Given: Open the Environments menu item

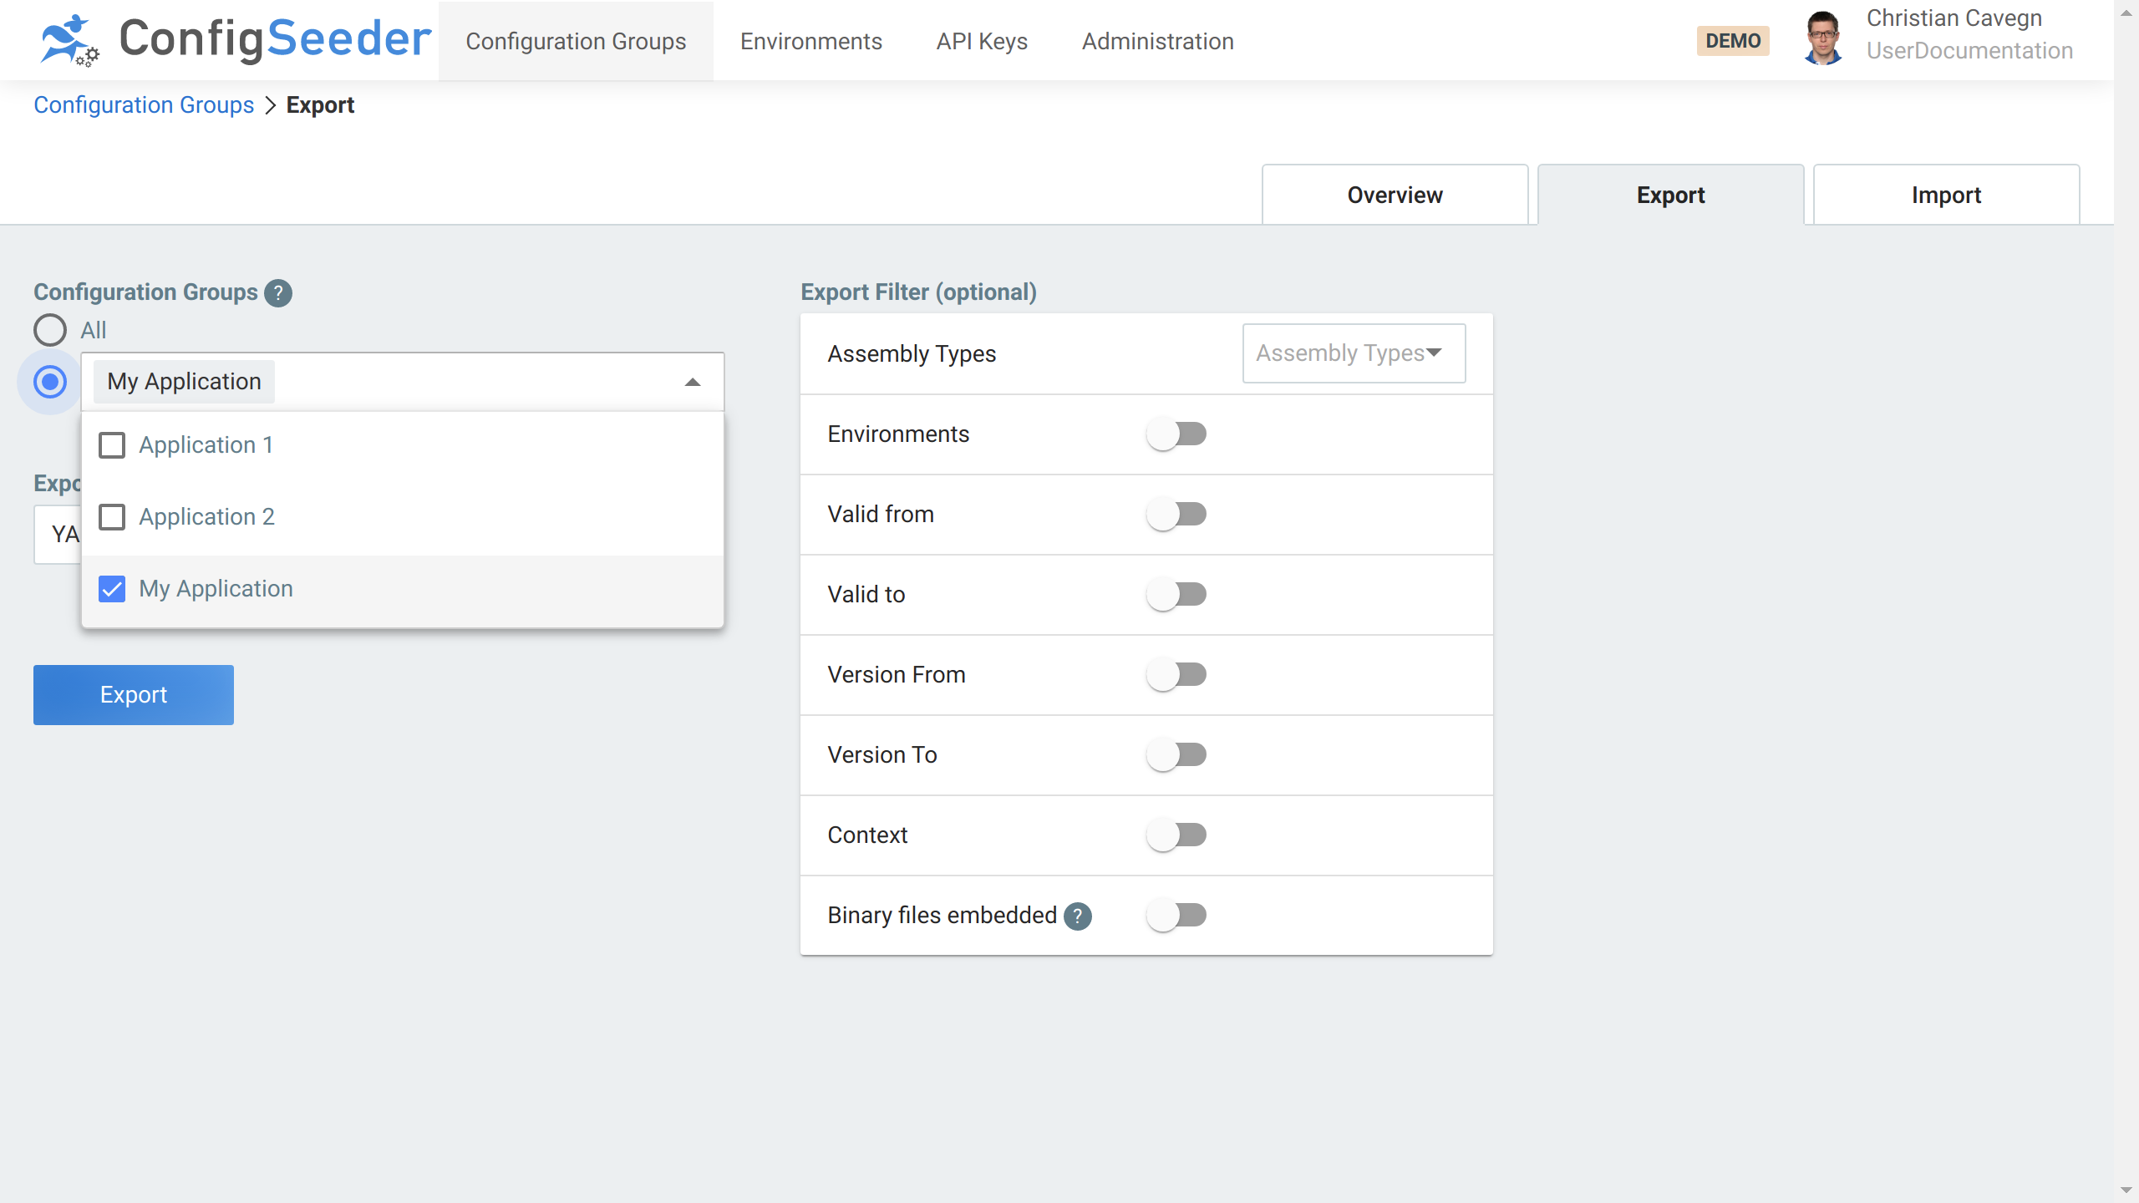Looking at the screenshot, I should 810,41.
